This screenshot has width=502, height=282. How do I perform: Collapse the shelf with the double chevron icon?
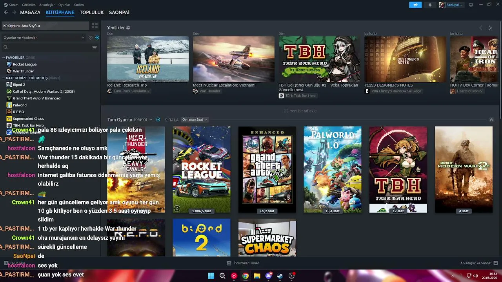coord(491,120)
